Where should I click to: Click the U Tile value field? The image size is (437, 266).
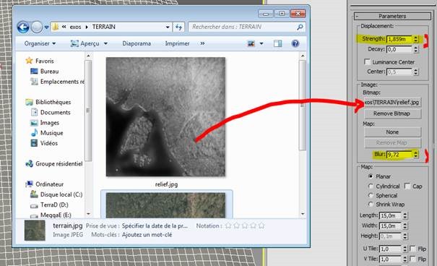pos(391,249)
